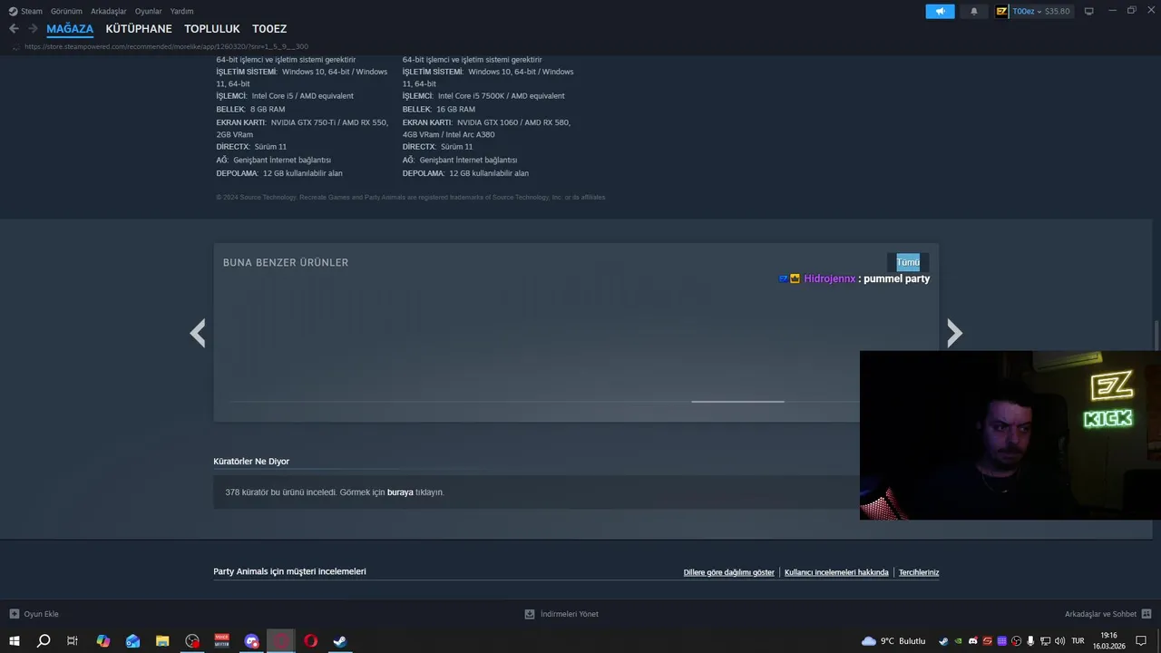Open Steam notifications bell

coord(974,11)
